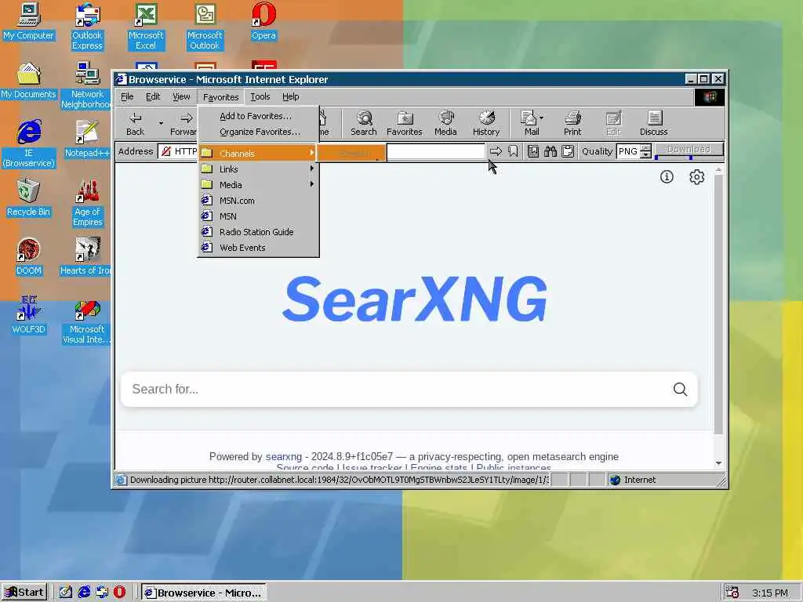Select WOLF3D desktop shortcut
This screenshot has height=602, width=803.
tap(29, 316)
